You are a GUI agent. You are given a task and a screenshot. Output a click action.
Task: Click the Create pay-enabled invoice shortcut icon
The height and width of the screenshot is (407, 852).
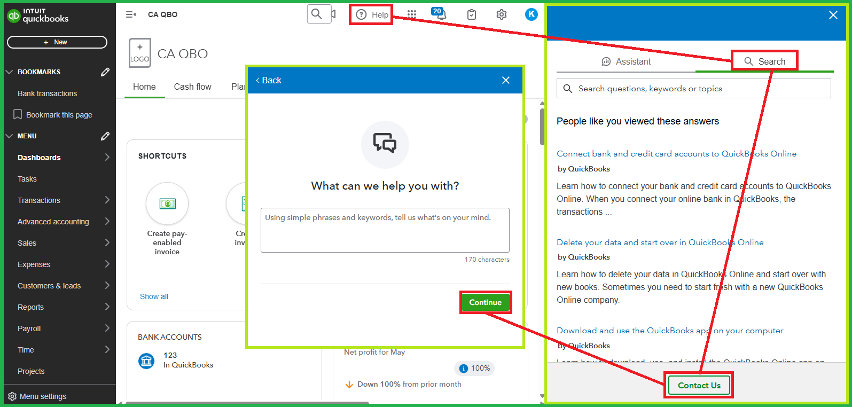[x=167, y=203]
